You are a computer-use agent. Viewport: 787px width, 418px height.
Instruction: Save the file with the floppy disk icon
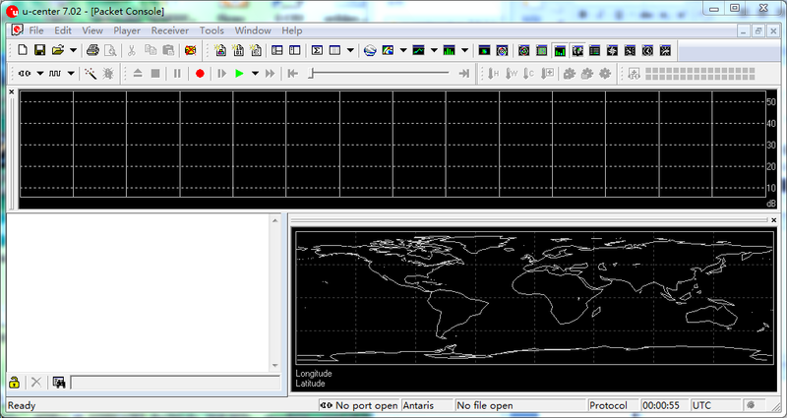tap(39, 50)
